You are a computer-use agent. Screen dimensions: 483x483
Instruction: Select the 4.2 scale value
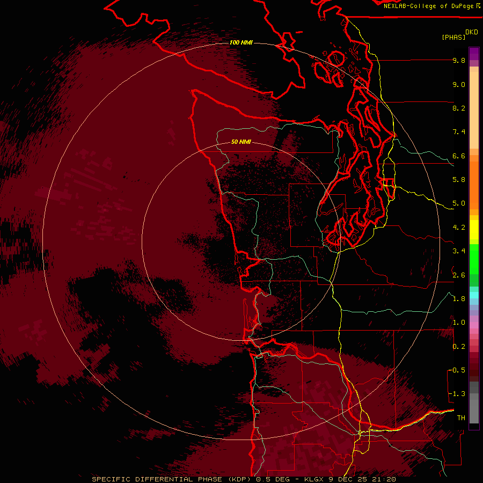pos(459,228)
